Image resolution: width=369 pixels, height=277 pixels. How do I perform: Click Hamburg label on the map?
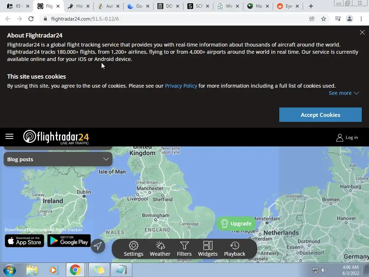(x=350, y=186)
